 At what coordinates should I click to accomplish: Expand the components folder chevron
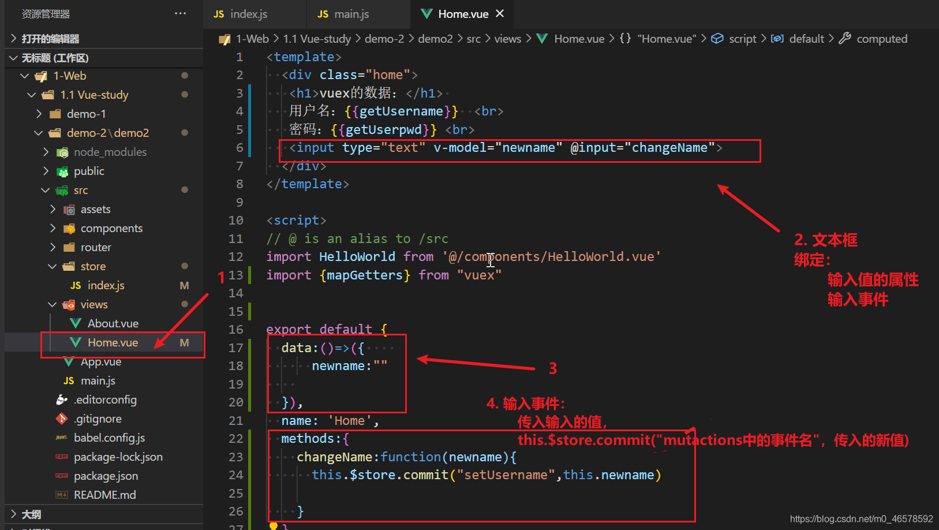[53, 228]
